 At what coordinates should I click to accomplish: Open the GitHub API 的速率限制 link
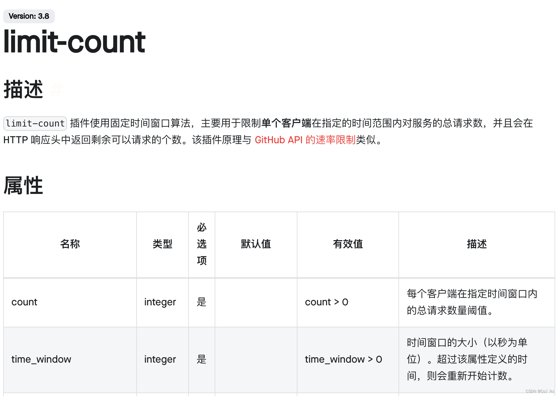305,140
